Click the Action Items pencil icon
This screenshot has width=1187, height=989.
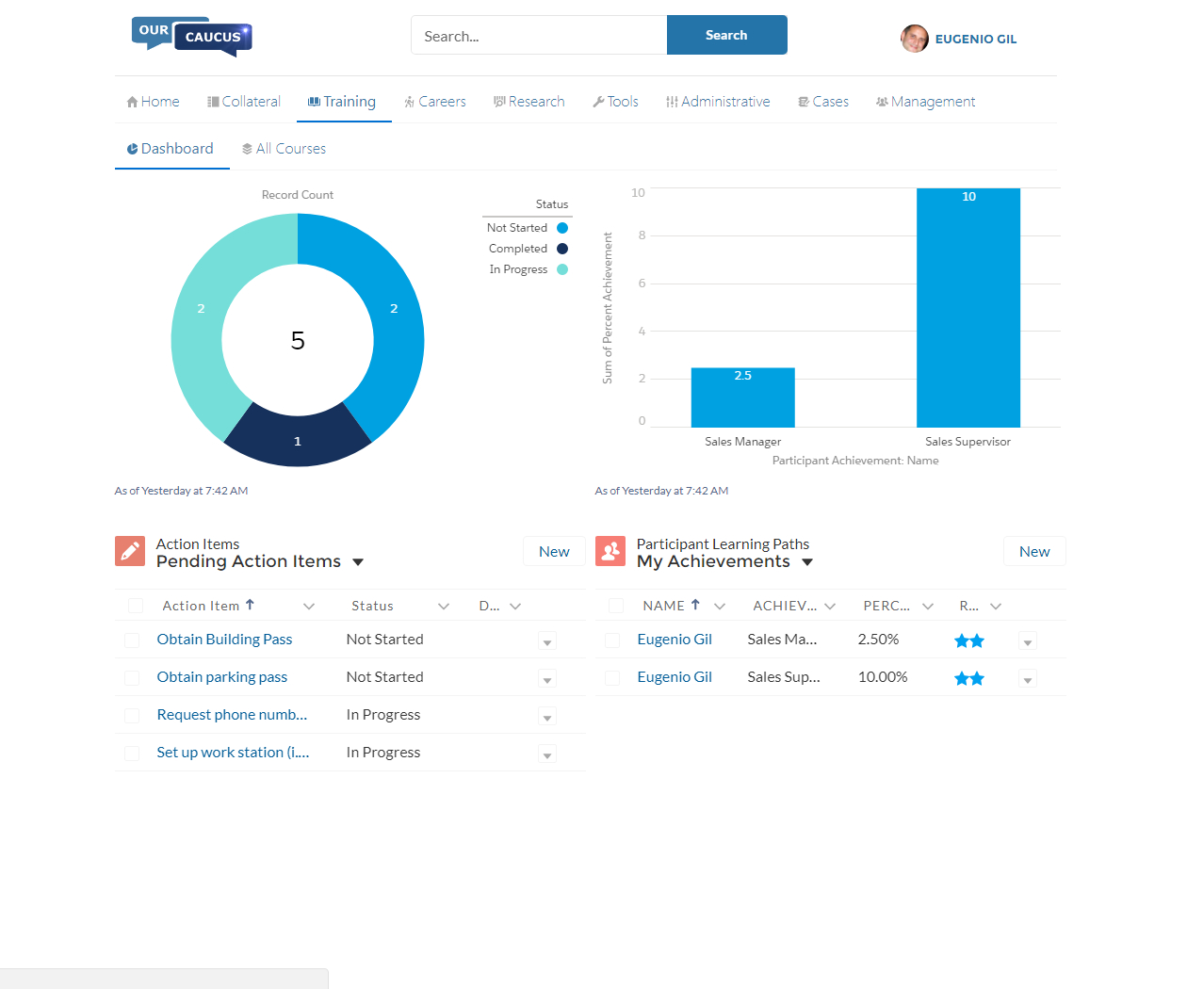tap(130, 551)
